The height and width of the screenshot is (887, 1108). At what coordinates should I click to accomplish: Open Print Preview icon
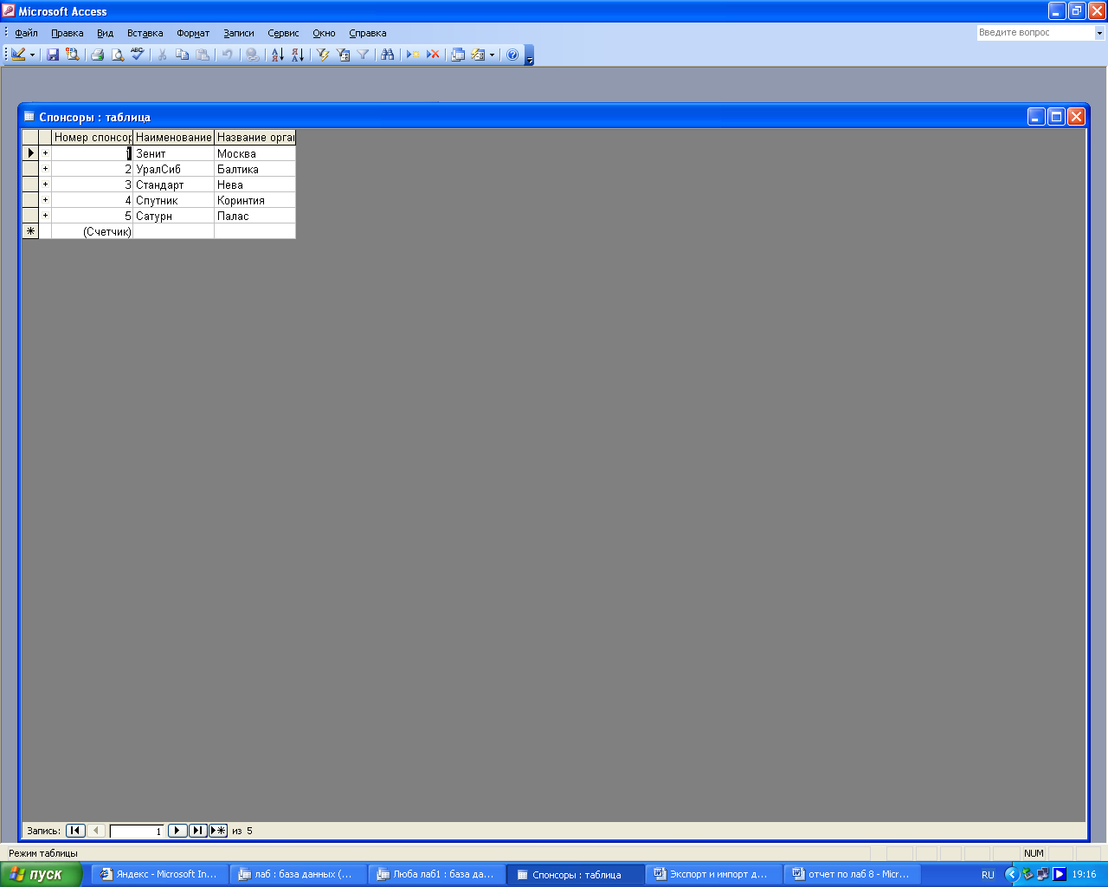(x=118, y=55)
